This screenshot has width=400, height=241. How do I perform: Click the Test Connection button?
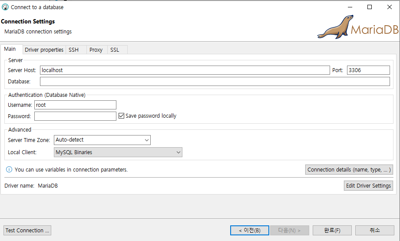(x=27, y=230)
